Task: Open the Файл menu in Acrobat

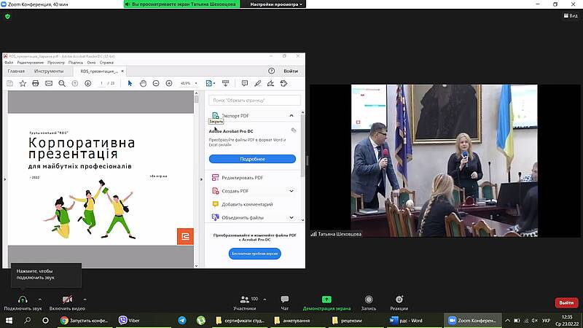Action: (x=9, y=63)
